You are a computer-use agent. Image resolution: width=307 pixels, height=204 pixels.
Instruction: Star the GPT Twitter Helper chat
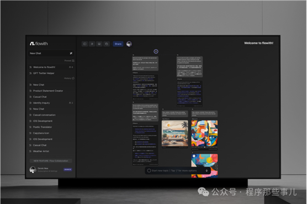pyautogui.click(x=30, y=73)
